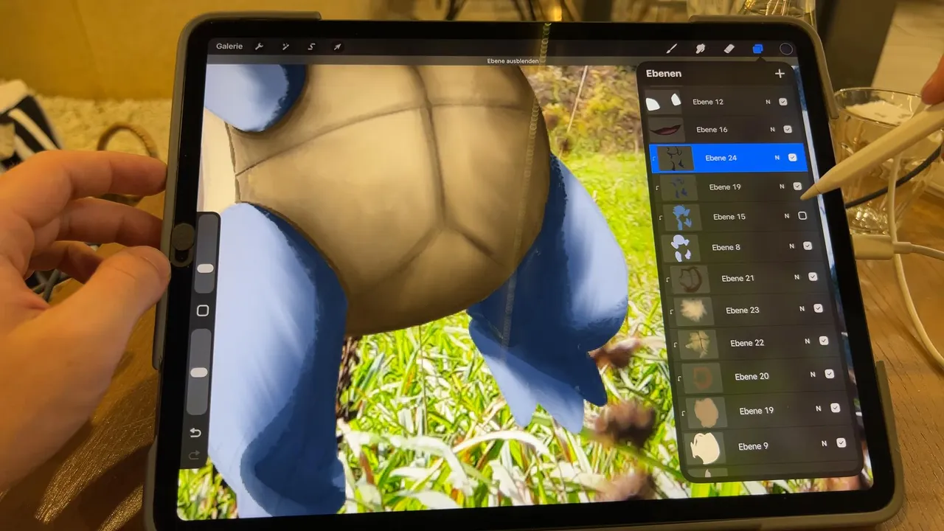Expand blend mode N on Ebene 9

tap(824, 444)
